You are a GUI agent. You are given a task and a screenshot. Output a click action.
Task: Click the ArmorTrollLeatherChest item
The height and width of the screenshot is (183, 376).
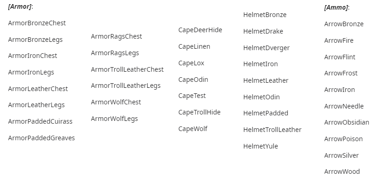click(127, 69)
